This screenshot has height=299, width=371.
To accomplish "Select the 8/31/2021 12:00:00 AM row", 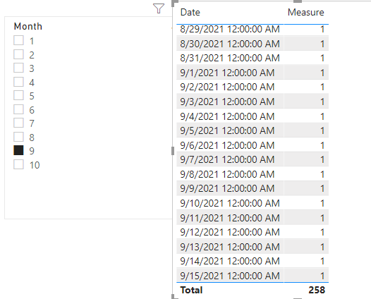I will click(253, 59).
